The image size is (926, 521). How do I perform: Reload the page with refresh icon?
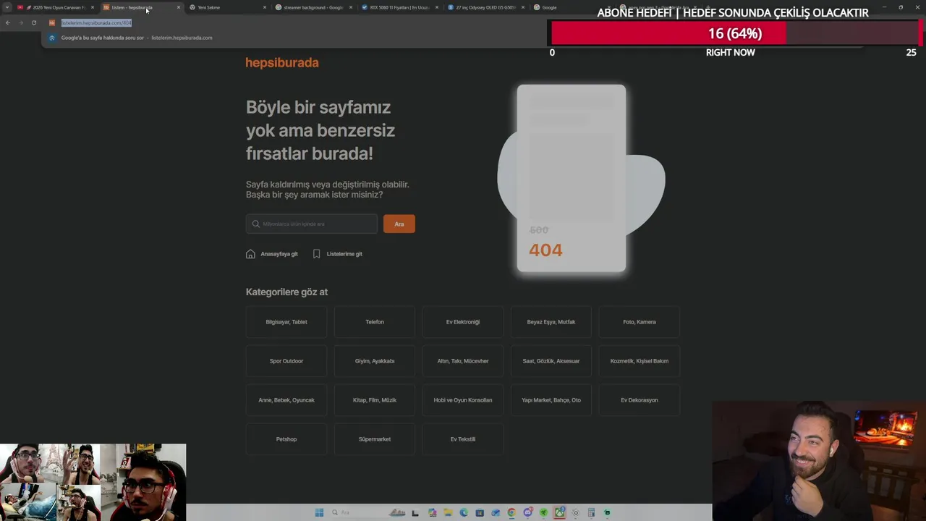point(34,22)
